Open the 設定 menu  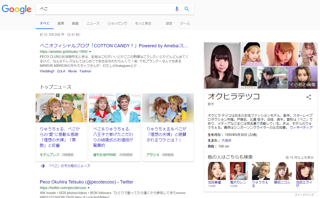(x=169, y=23)
